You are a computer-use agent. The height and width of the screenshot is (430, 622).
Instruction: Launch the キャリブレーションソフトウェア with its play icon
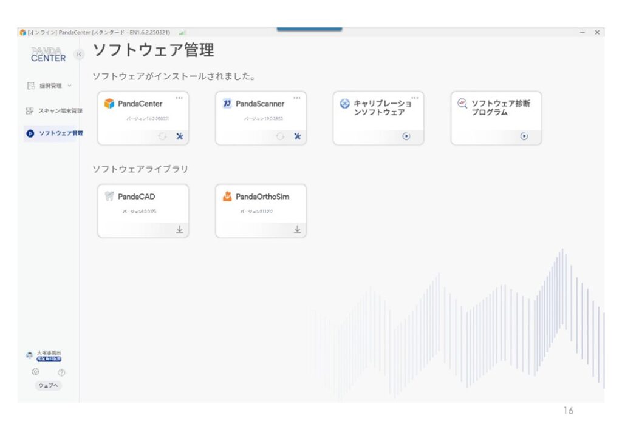pyautogui.click(x=406, y=136)
